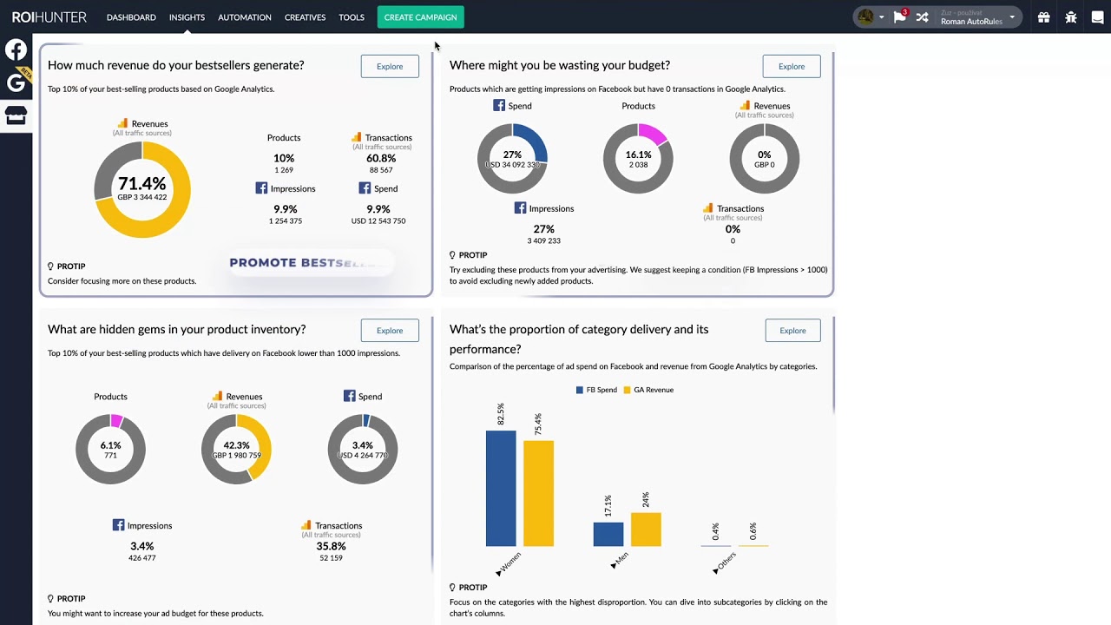Expand the Others category in the chart
Viewport: 1111px width, 625px height.
pos(725,562)
